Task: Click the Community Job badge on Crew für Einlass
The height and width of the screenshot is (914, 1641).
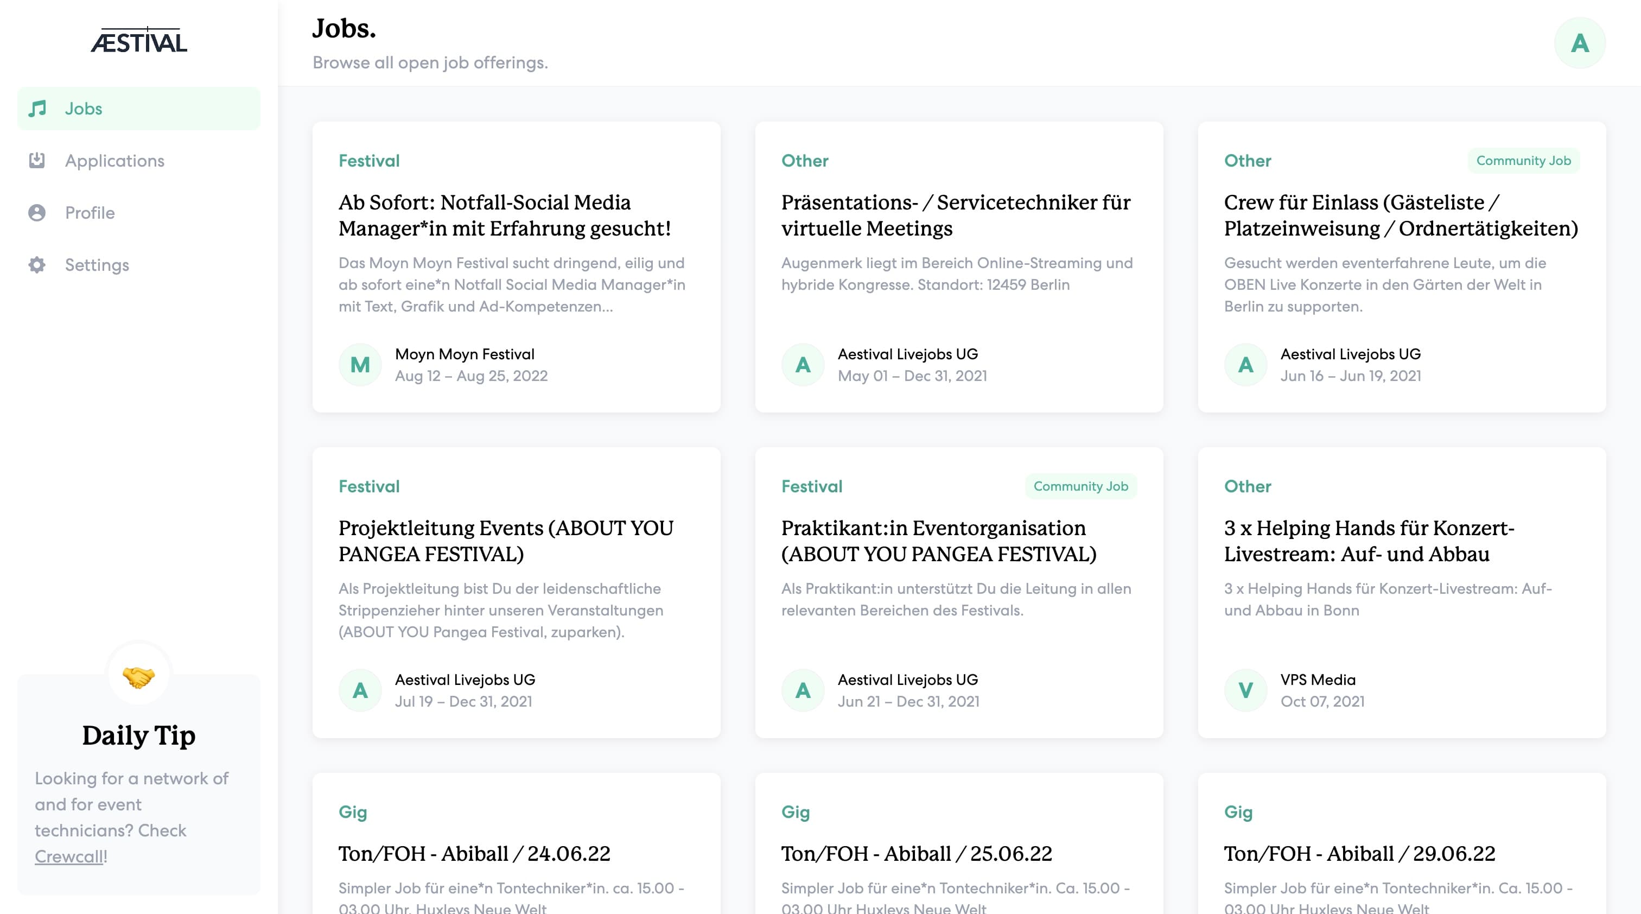Action: 1523,161
